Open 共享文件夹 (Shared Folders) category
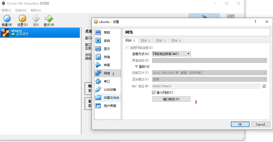This screenshot has width=273, height=142. click(x=108, y=98)
